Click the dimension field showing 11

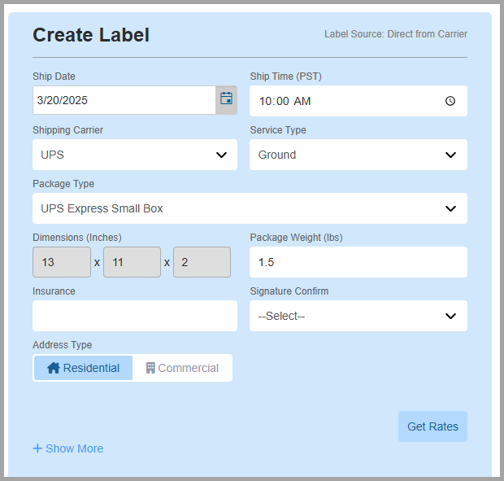tap(133, 262)
